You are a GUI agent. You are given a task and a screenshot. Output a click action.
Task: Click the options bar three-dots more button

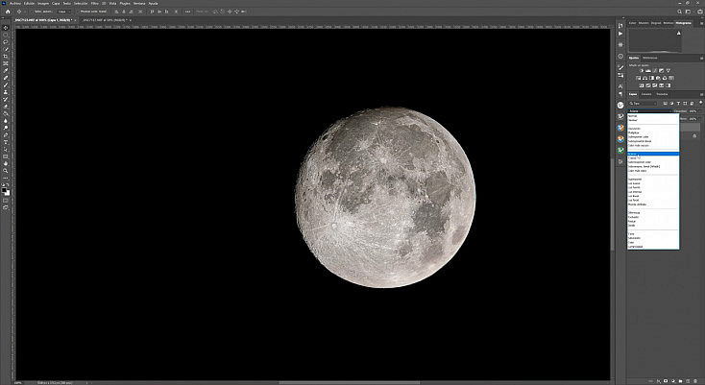[x=187, y=12]
